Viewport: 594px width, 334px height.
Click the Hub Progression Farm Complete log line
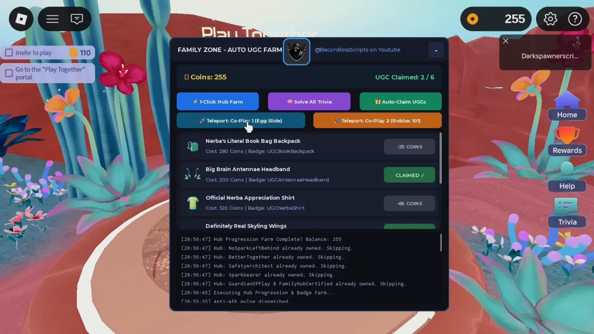pyautogui.click(x=261, y=239)
